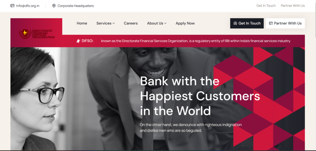Open the Info@dfs.org.in email link

click(27, 6)
